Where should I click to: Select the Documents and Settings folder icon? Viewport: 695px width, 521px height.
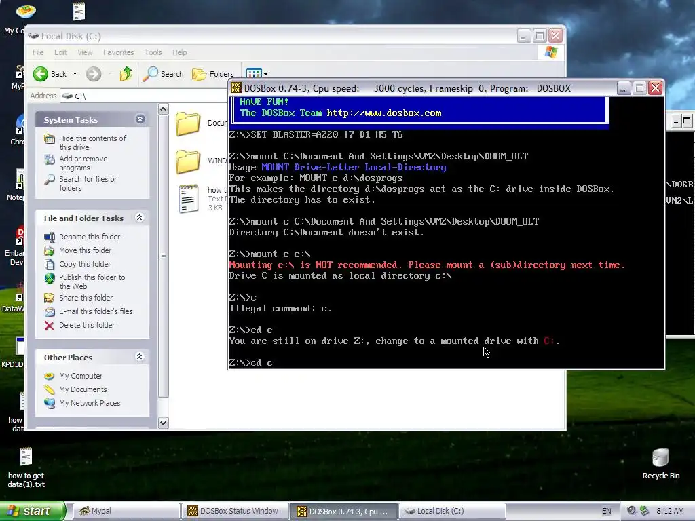click(x=188, y=123)
